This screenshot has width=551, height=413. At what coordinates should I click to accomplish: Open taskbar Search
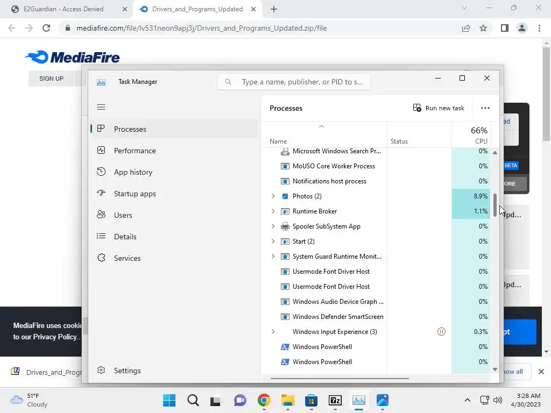[x=193, y=400]
